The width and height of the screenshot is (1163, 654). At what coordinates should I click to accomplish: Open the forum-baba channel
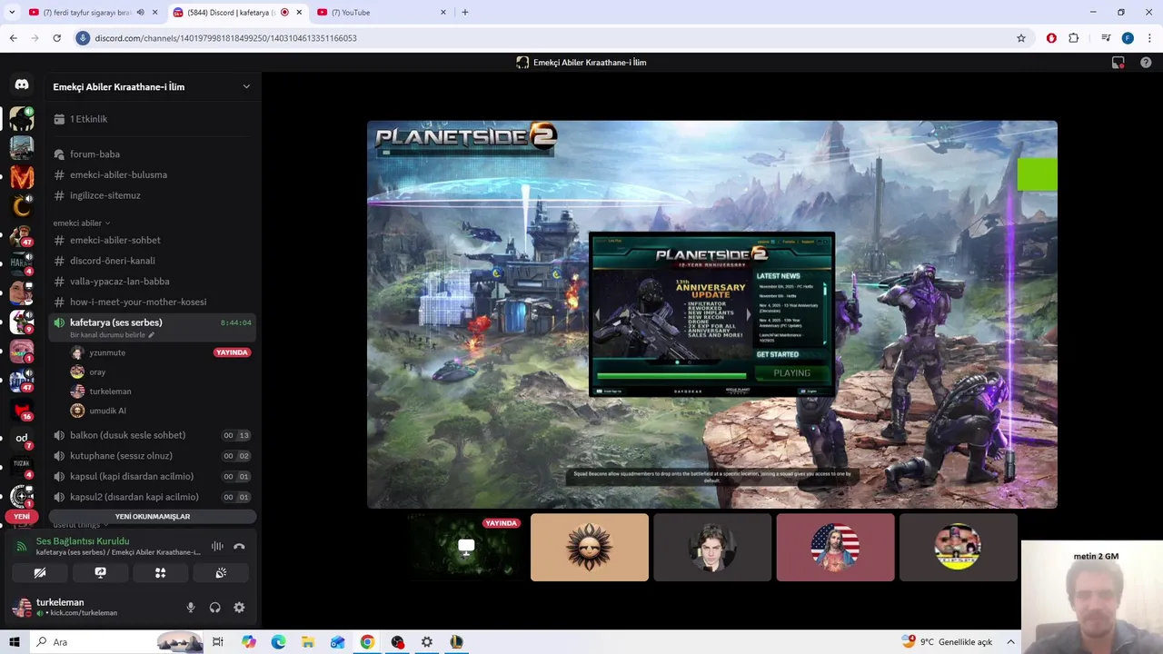152,154
